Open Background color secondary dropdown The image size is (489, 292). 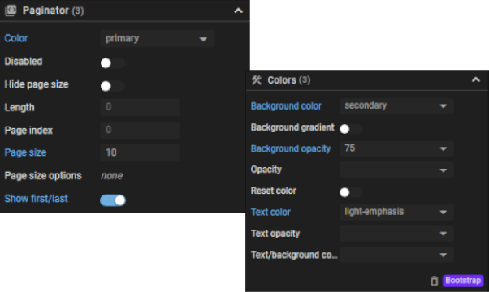click(396, 105)
